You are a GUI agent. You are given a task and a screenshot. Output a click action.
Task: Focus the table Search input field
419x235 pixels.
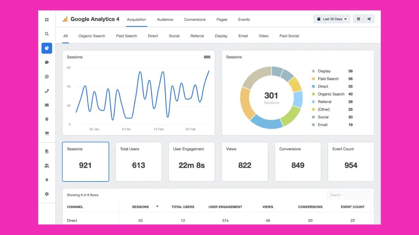[348, 195]
